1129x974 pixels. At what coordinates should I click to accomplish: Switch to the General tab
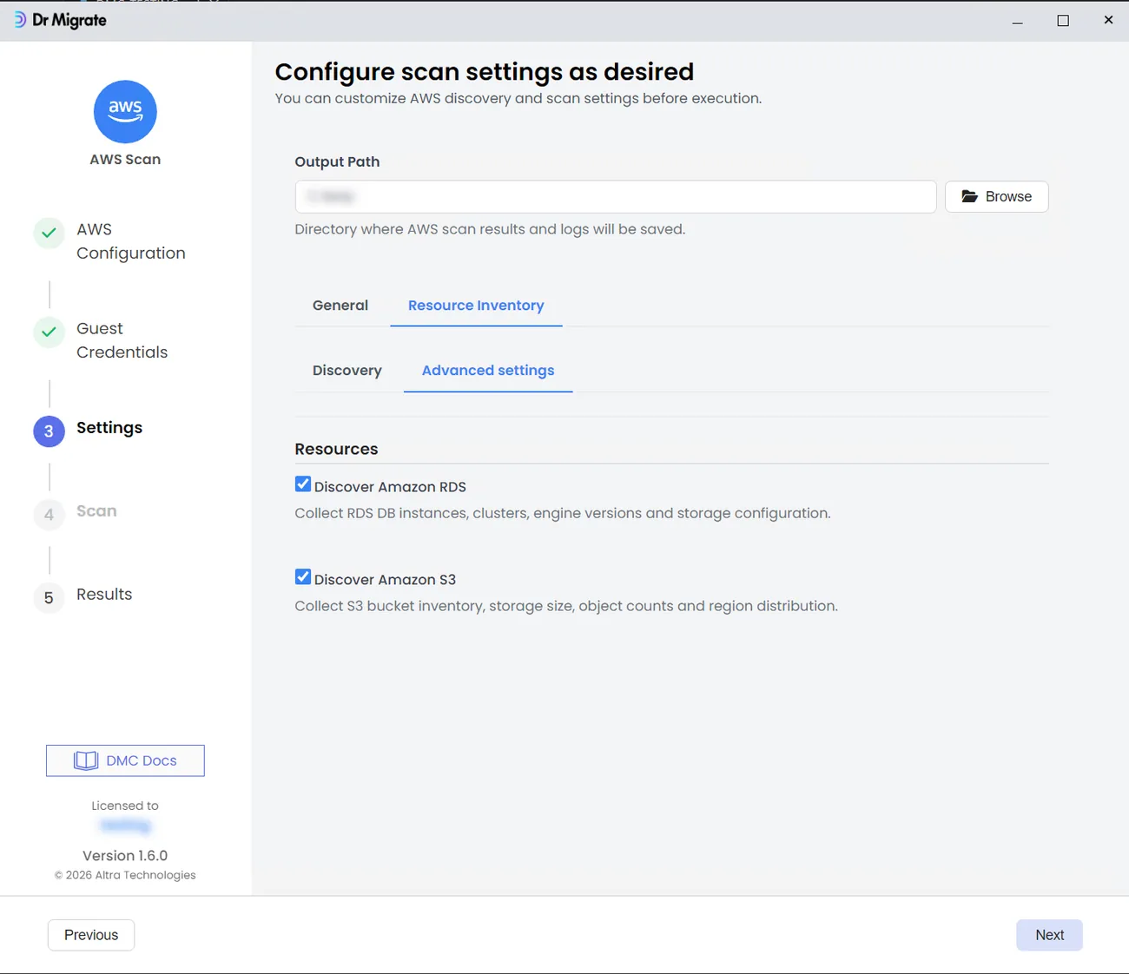[x=340, y=306]
